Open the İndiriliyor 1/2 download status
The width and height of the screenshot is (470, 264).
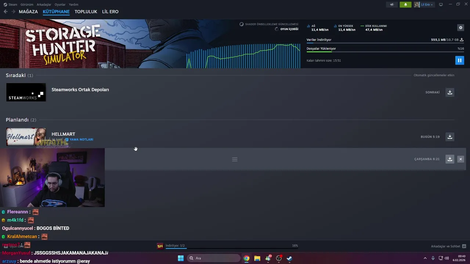point(175,246)
